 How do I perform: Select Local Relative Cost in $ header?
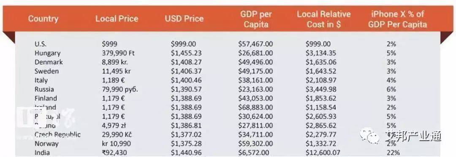[324, 19]
